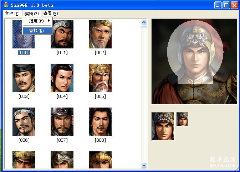This screenshot has height=172, width=240.
Task: Select the red-gem crown portrait in bottom row
Action: [24, 160]
